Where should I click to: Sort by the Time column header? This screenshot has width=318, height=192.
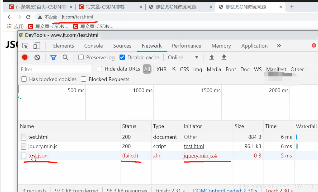[278, 126]
